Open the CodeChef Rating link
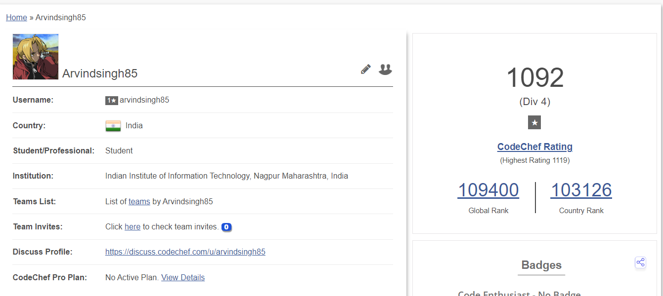The width and height of the screenshot is (663, 296). [535, 147]
